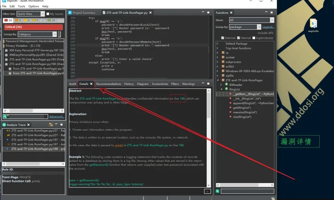
Task: Click the Project Summary tab icon
Action: tap(70, 13)
